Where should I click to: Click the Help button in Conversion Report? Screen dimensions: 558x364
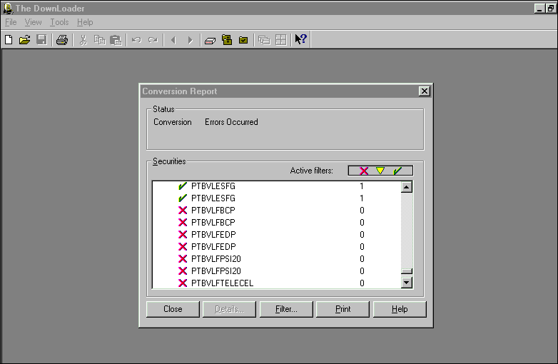[x=400, y=309]
